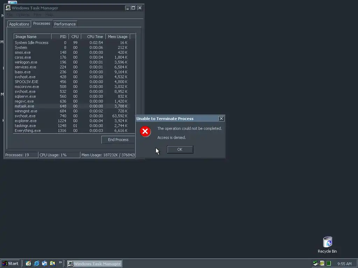The image size is (358, 268).
Task: Select svchost.exe with PID 740
Action: click(x=72, y=116)
